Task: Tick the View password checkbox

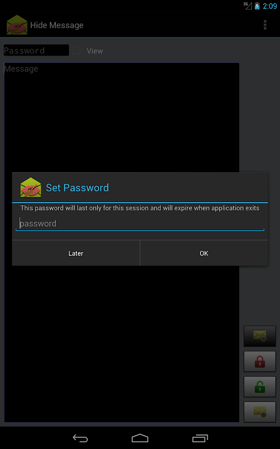Action: coord(77,51)
